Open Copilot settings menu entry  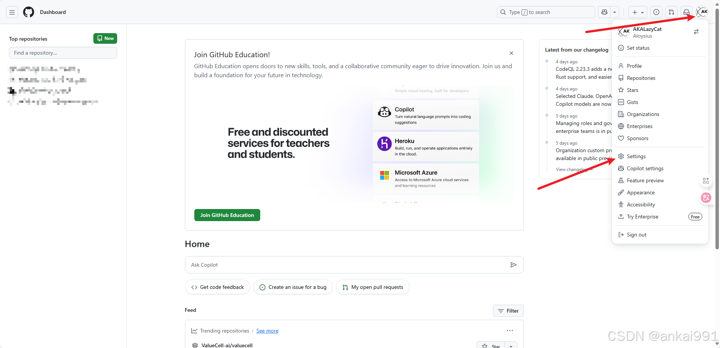[x=660, y=168]
